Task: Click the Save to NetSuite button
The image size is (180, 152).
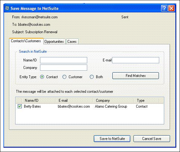Action: click(112, 139)
